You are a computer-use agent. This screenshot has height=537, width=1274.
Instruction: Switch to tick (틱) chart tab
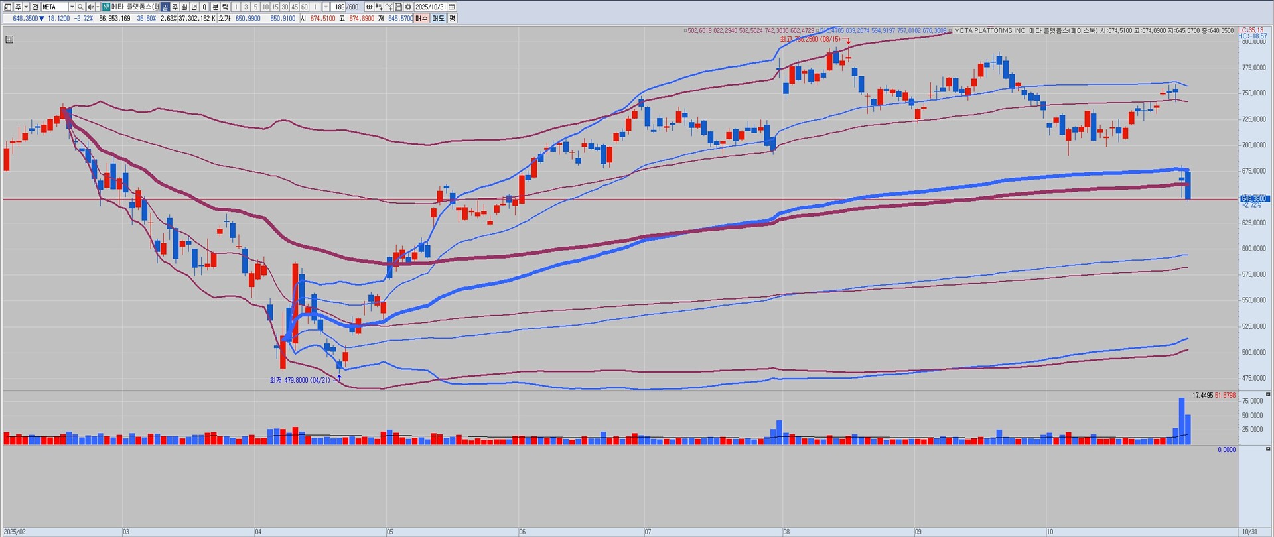225,7
